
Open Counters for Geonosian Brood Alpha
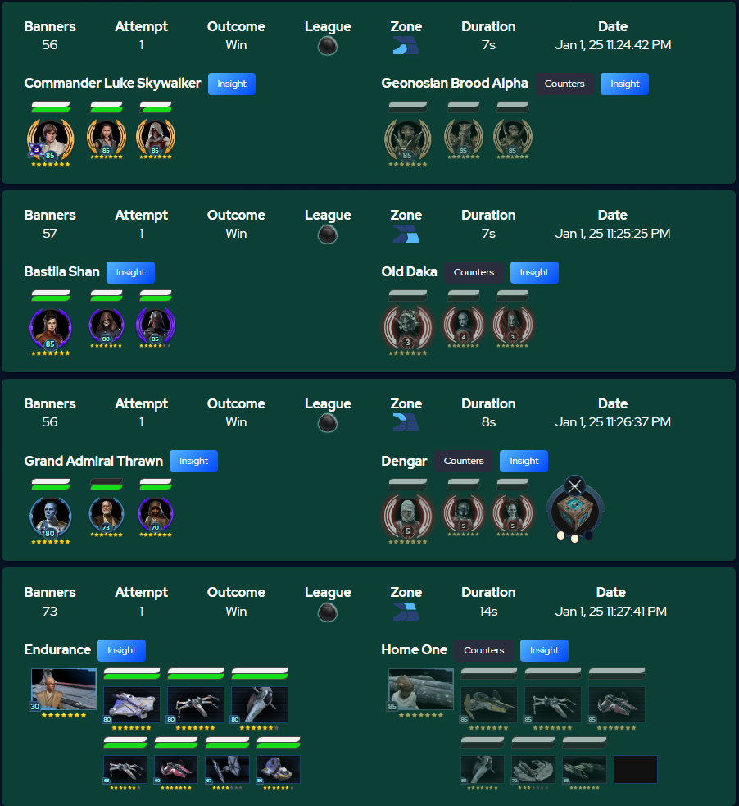click(x=564, y=84)
